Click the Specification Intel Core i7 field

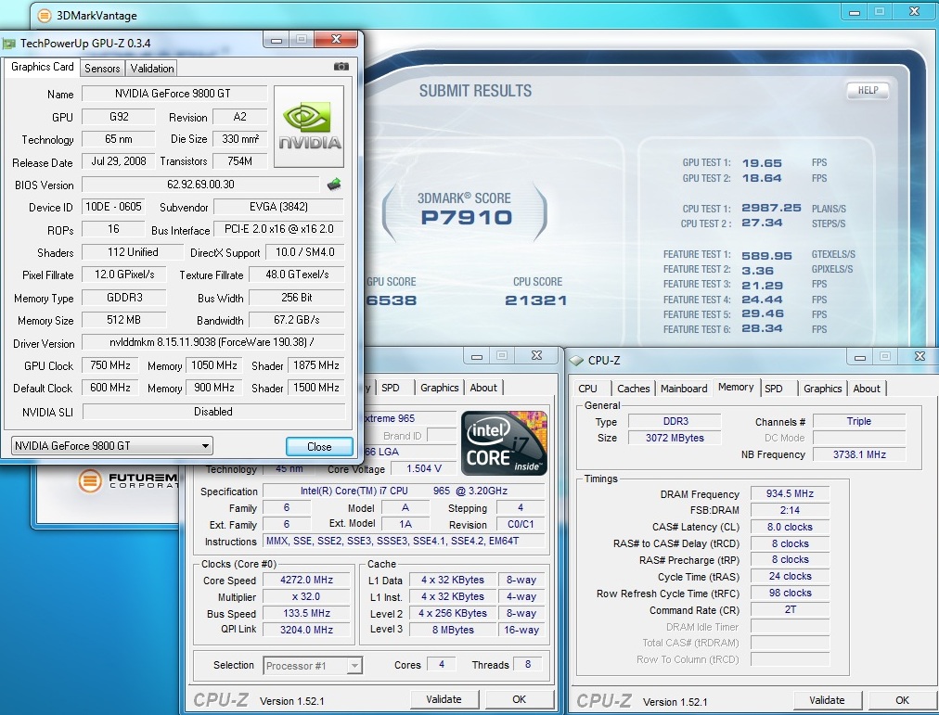(404, 491)
